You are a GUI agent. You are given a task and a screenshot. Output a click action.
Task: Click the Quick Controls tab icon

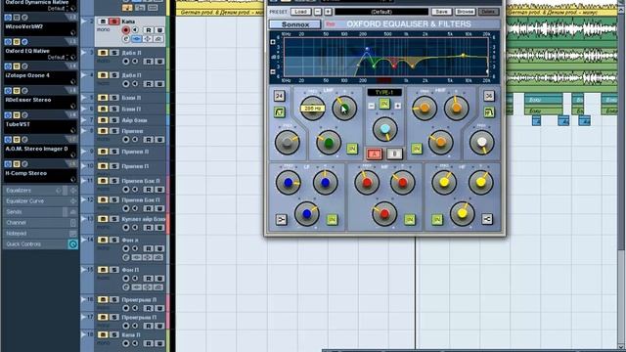tap(72, 244)
